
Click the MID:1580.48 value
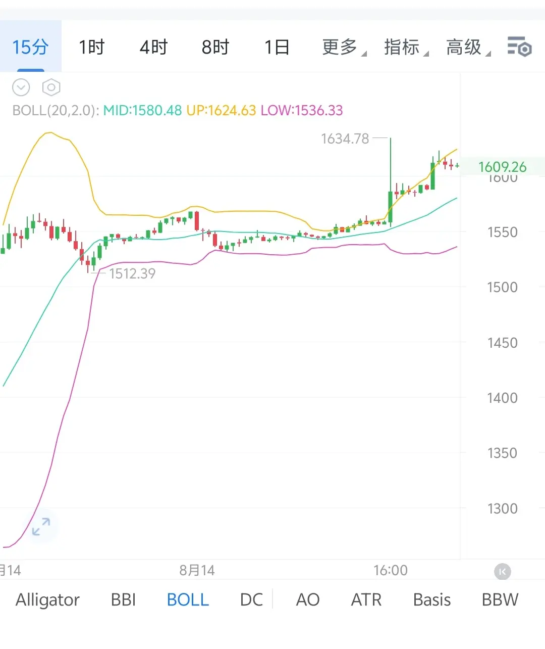click(x=142, y=110)
